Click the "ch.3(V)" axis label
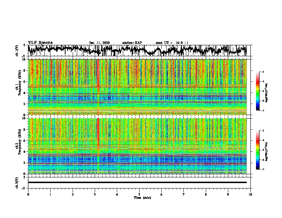 [17, 183]
